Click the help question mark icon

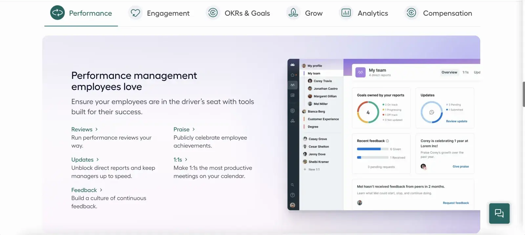pos(292,195)
